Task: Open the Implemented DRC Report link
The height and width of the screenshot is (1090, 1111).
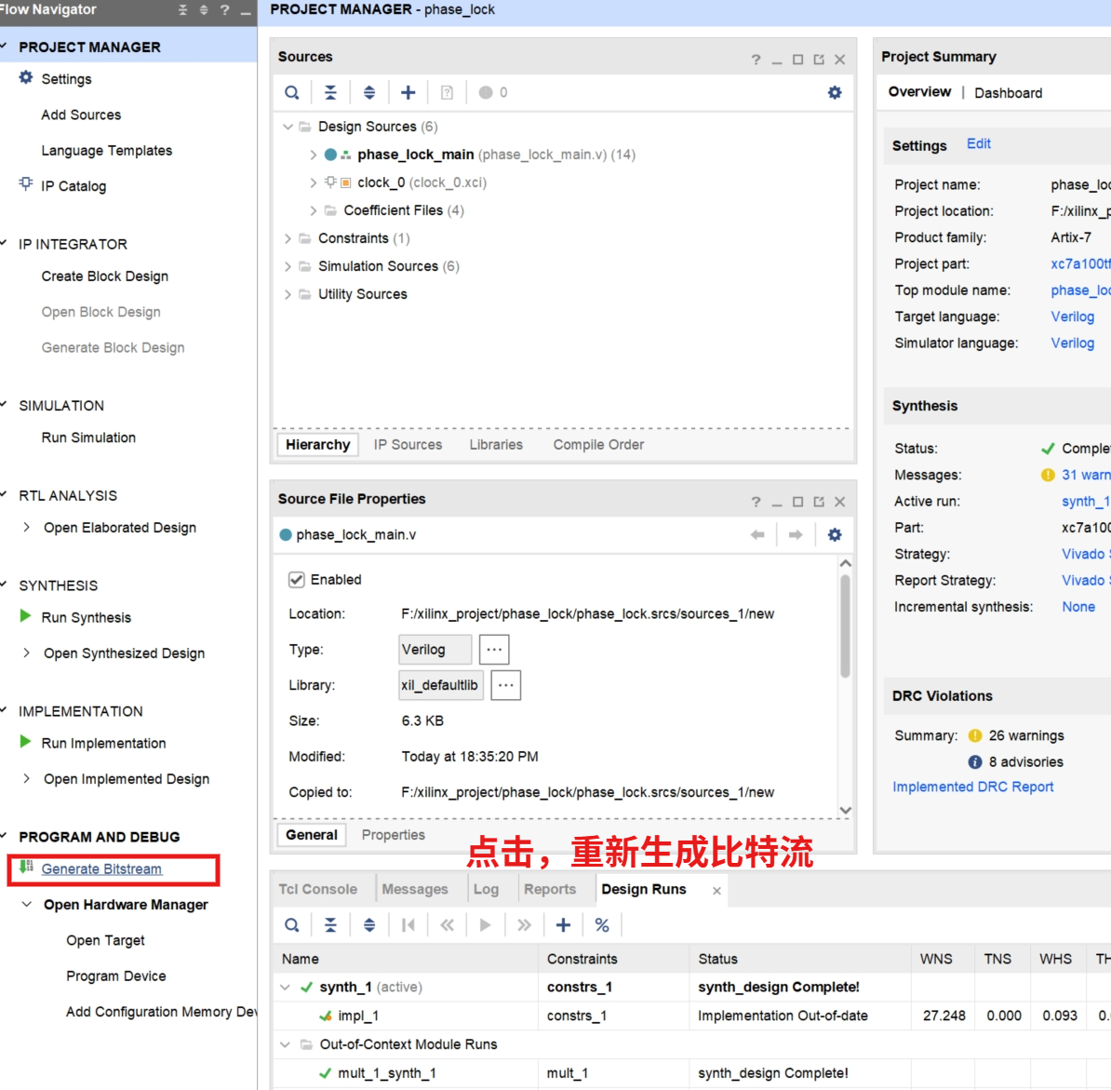Action: [x=973, y=787]
